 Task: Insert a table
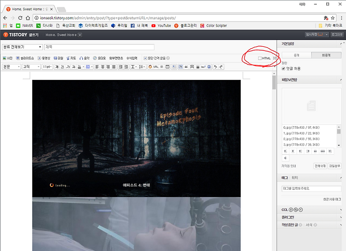click(x=168, y=67)
